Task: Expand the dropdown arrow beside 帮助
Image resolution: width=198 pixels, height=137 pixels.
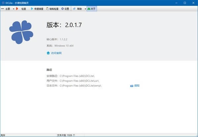Action: pos(85,9)
